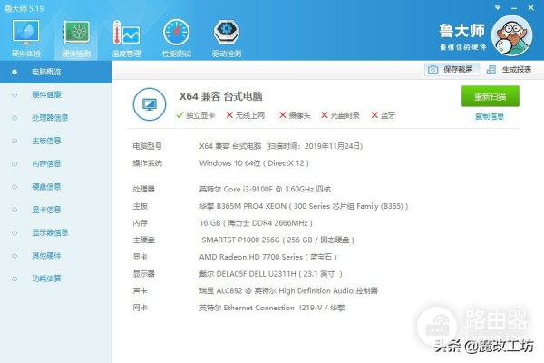The width and height of the screenshot is (544, 363).
Task: Click the scan time 2019年11月24日 text
Action: (315, 146)
